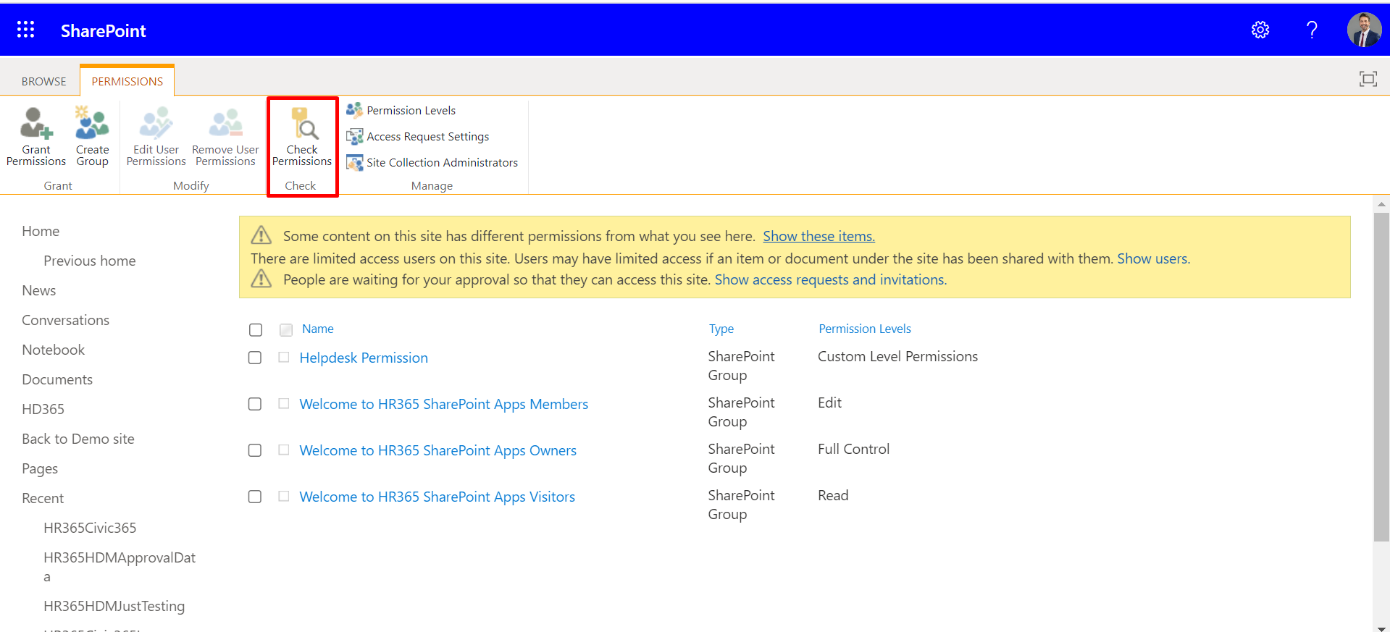Check the HR365 Apps Visitors row checkbox

(255, 497)
